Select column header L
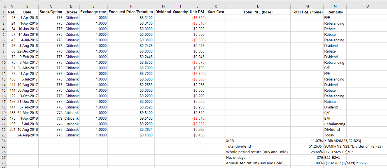The width and height of the screenshot is (387, 168). (x=258, y=6)
